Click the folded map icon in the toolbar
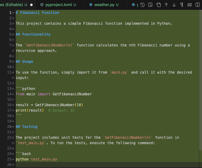202x168 pixels. pos(190,5)
